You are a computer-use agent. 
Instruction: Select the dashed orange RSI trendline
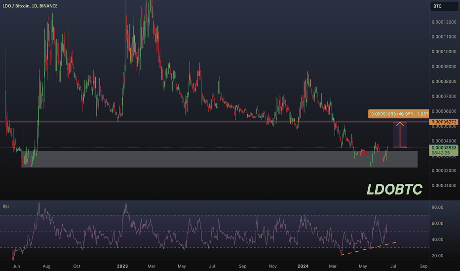tap(369, 249)
